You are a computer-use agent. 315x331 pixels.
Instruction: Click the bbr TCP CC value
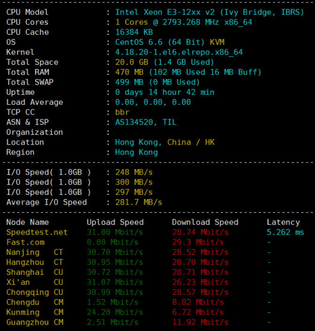coord(122,112)
